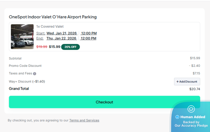The width and height of the screenshot is (210, 132).
Task: Click the crossed-out $19.99 original price
Action: click(x=42, y=47)
